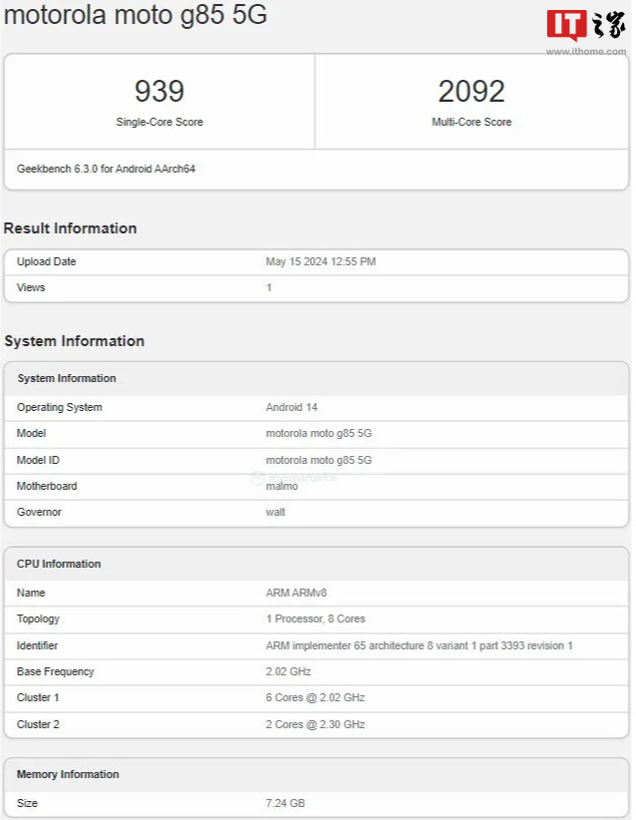Click the Cluster 2 value 2 Cores @ 2.30 GHz
Screen dimensions: 636x820
point(315,723)
